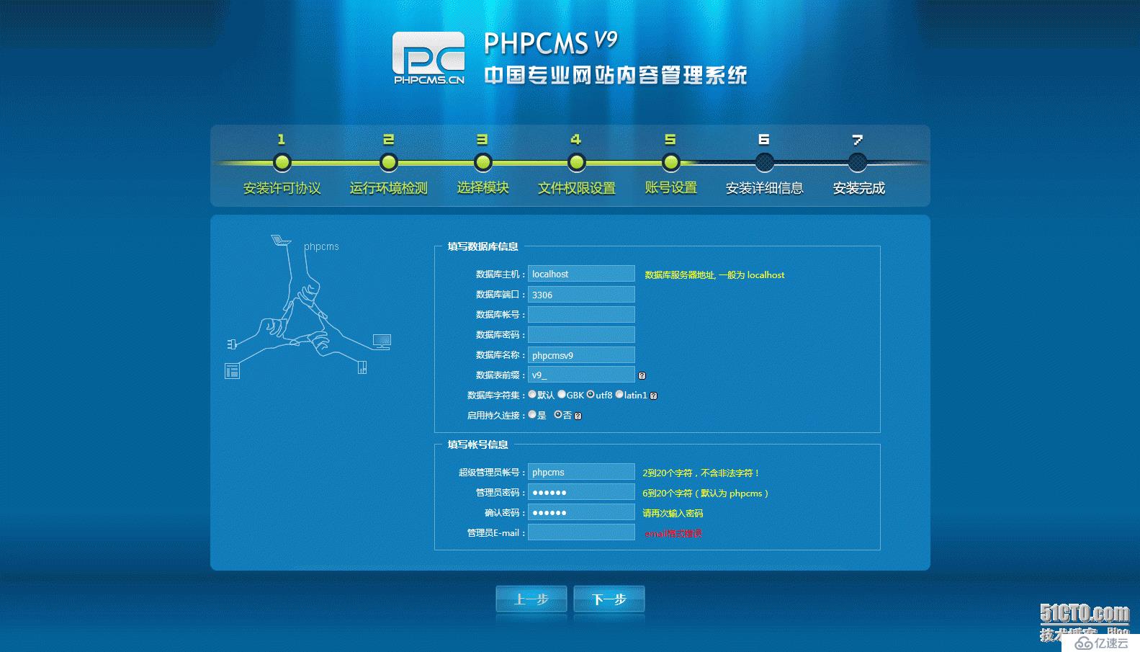The image size is (1140, 652).
Task: Click step 2 circle marker 运行环境检测
Action: click(x=389, y=163)
